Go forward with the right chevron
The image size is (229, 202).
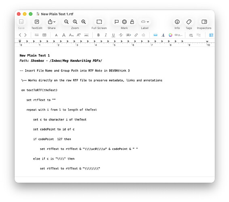(x=25, y=35)
